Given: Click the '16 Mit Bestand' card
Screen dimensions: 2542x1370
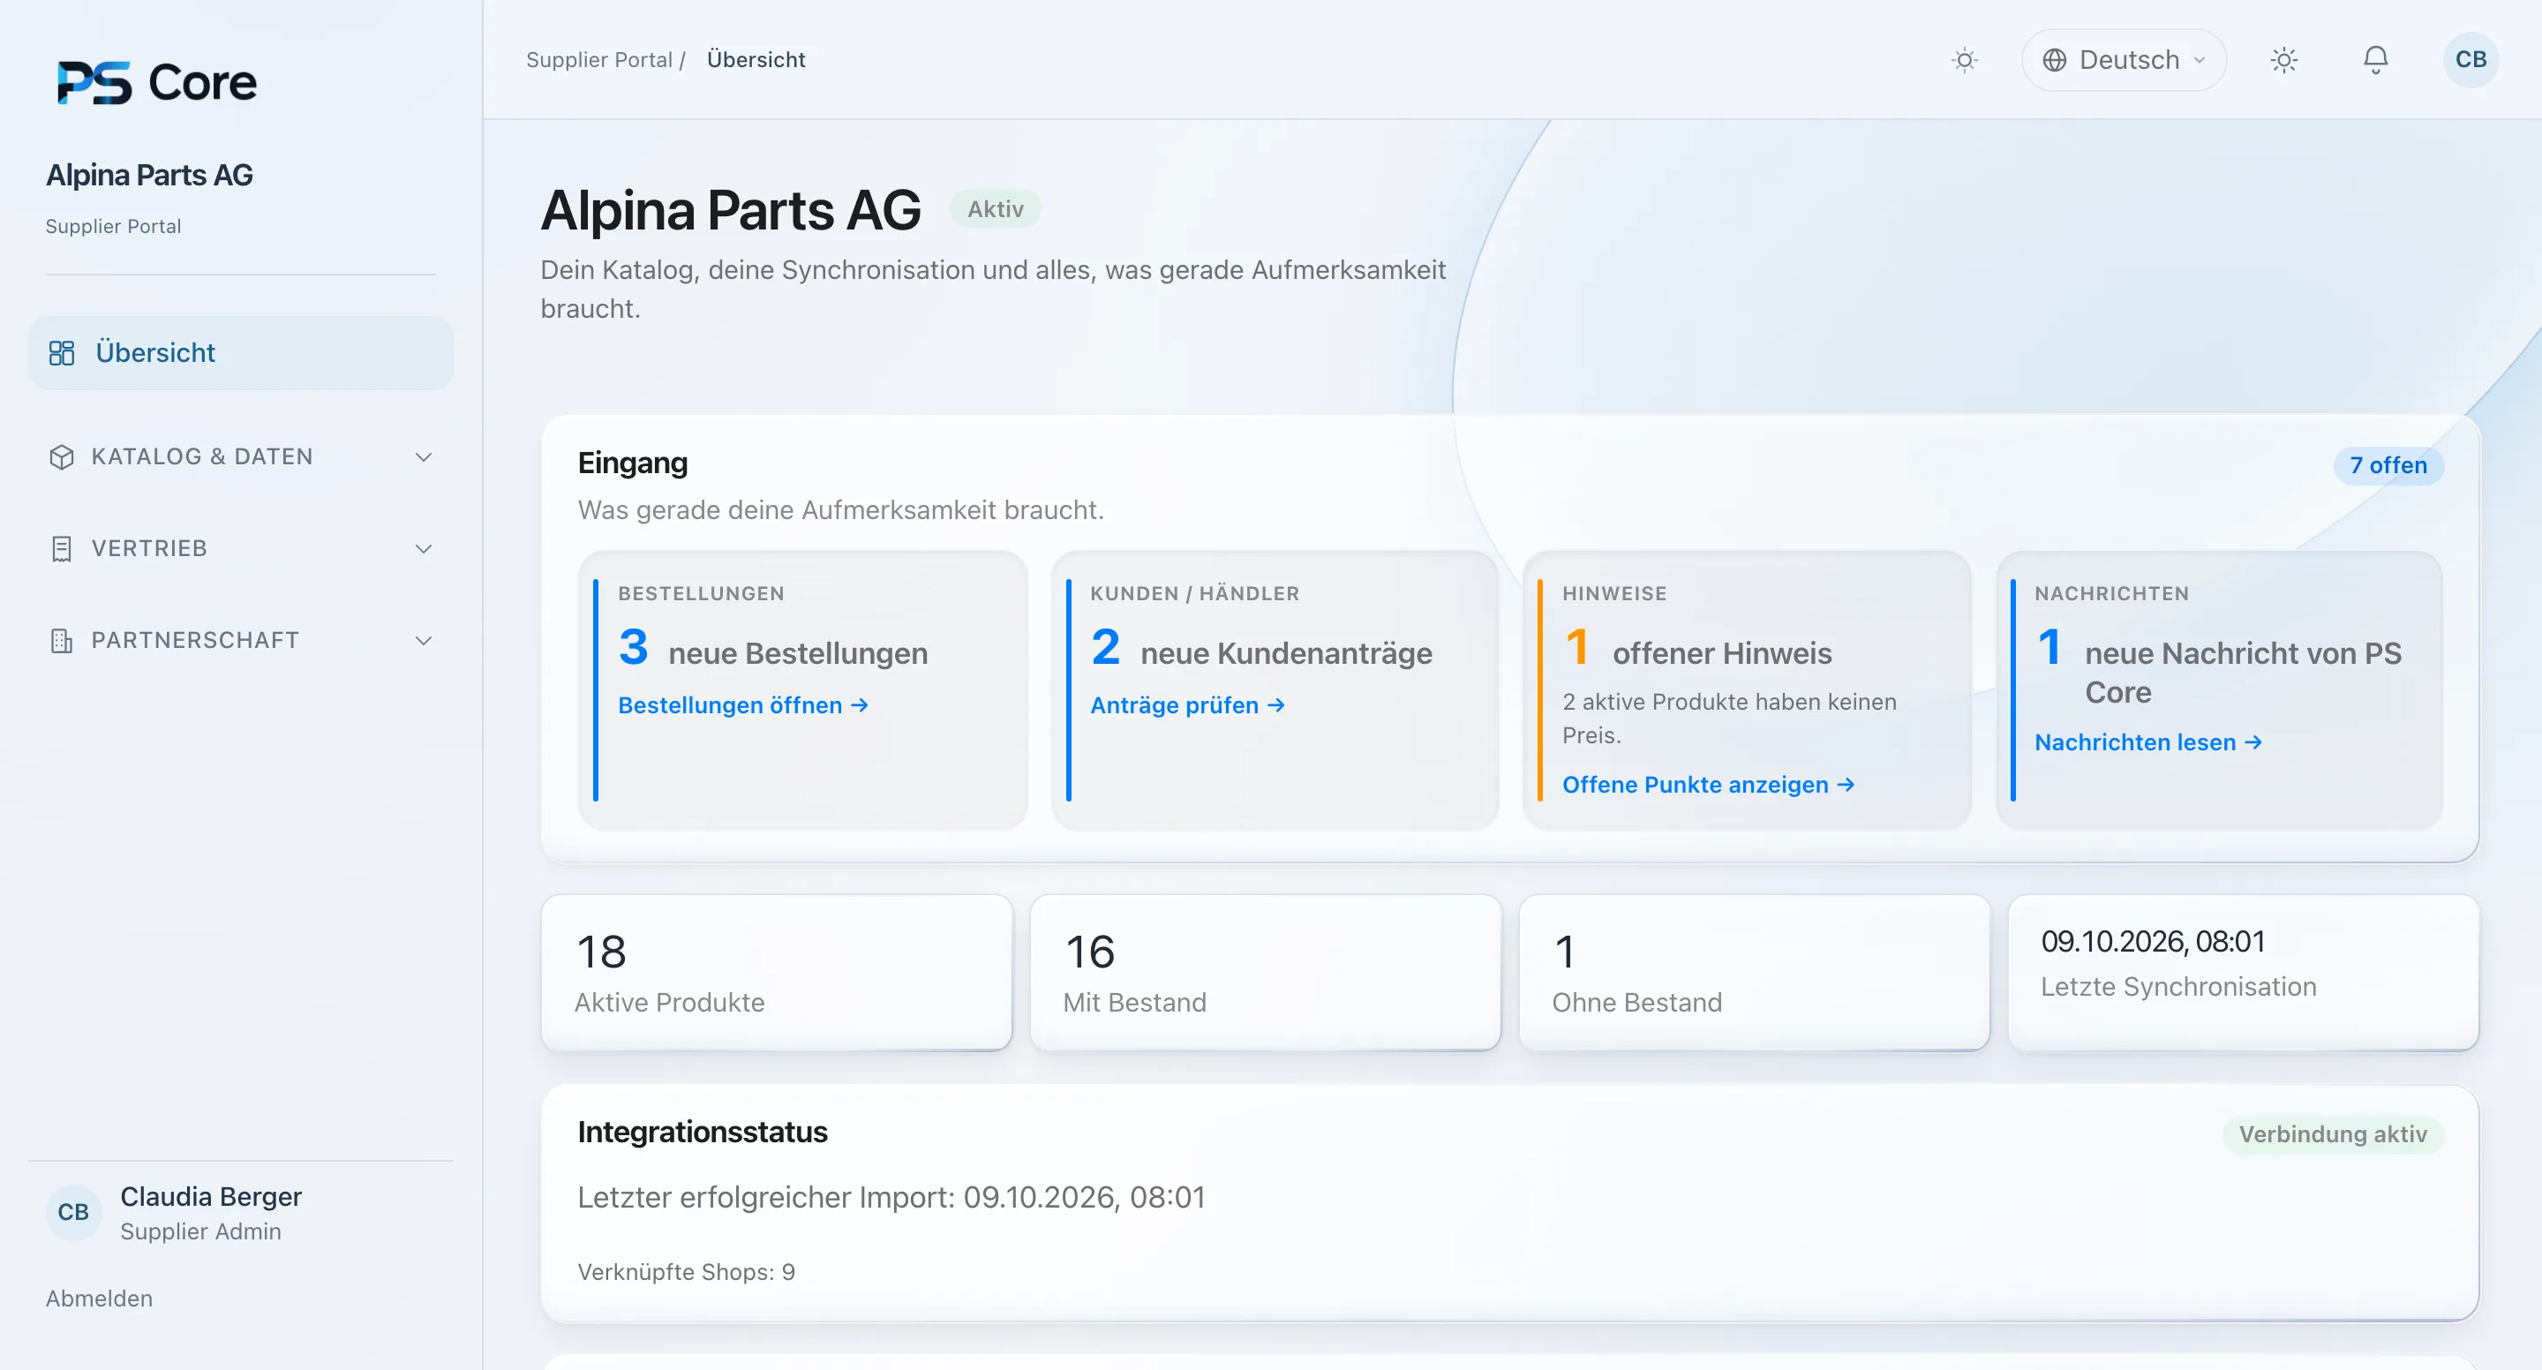Looking at the screenshot, I should click(1265, 972).
